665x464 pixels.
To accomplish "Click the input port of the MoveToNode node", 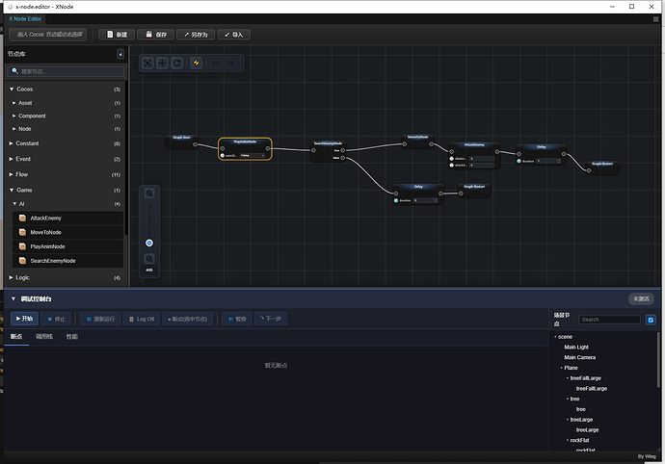I will pos(404,144).
